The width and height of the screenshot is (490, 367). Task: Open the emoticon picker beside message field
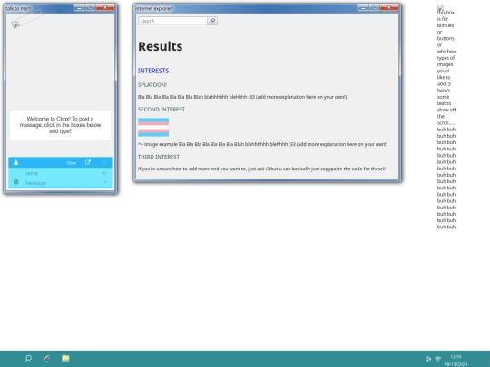point(16,182)
